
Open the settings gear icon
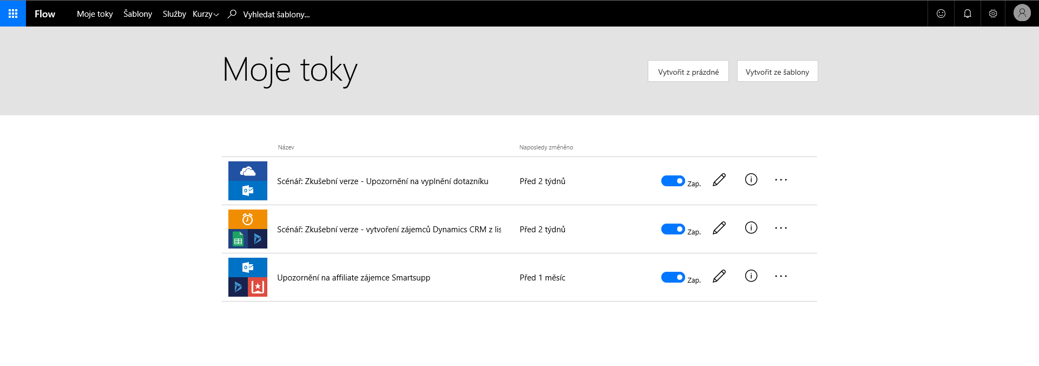(x=993, y=14)
